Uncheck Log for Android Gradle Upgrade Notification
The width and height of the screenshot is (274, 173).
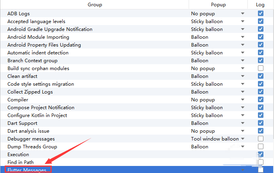tap(261, 29)
